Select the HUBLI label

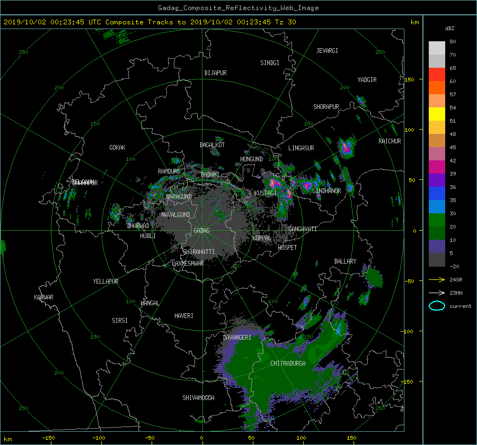[148, 236]
